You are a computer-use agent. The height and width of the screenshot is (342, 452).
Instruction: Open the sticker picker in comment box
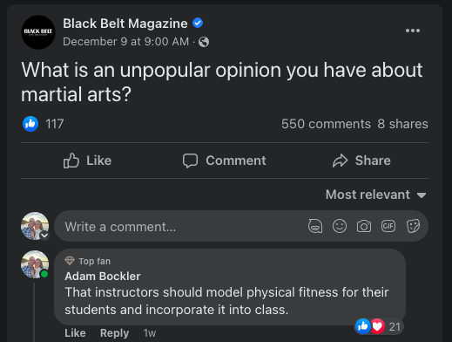413,226
